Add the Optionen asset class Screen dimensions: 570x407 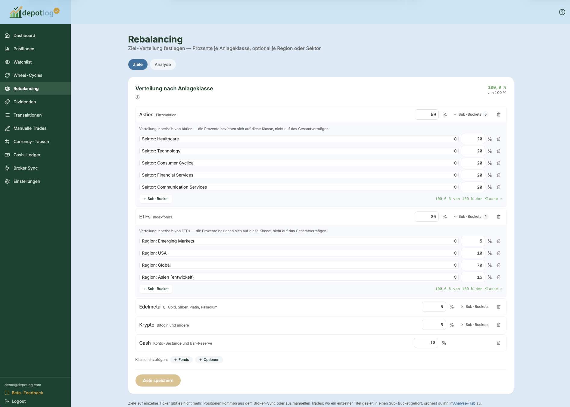[209, 360]
